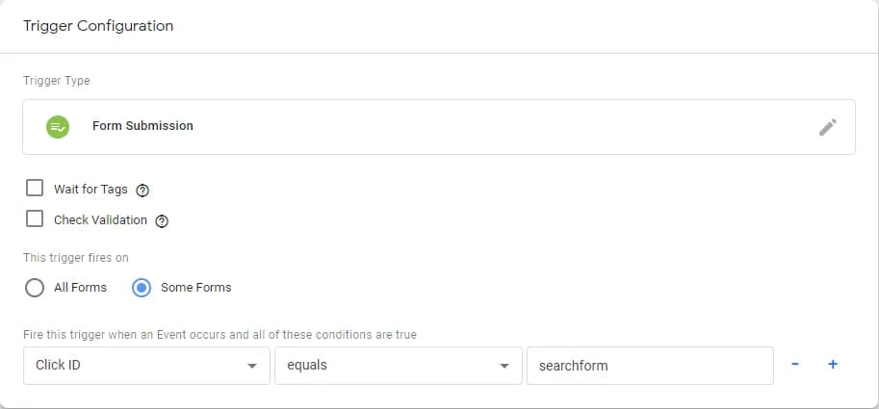Click the Wait for Tags label

[x=90, y=189]
